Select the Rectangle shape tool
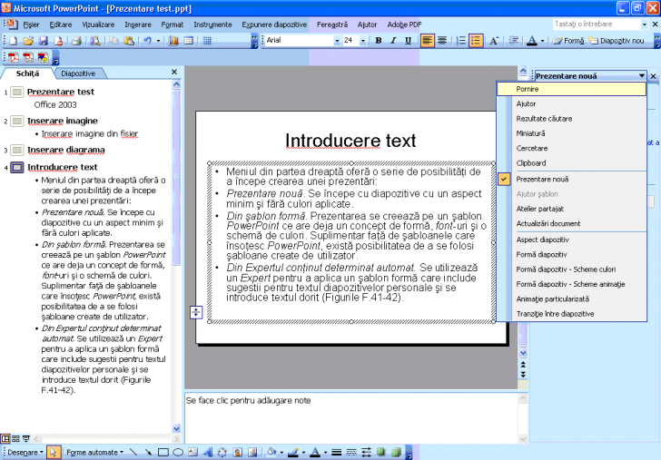 [163, 452]
